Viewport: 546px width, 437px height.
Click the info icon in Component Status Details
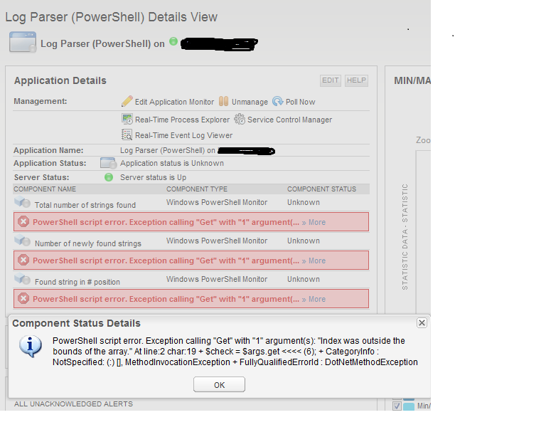click(31, 347)
